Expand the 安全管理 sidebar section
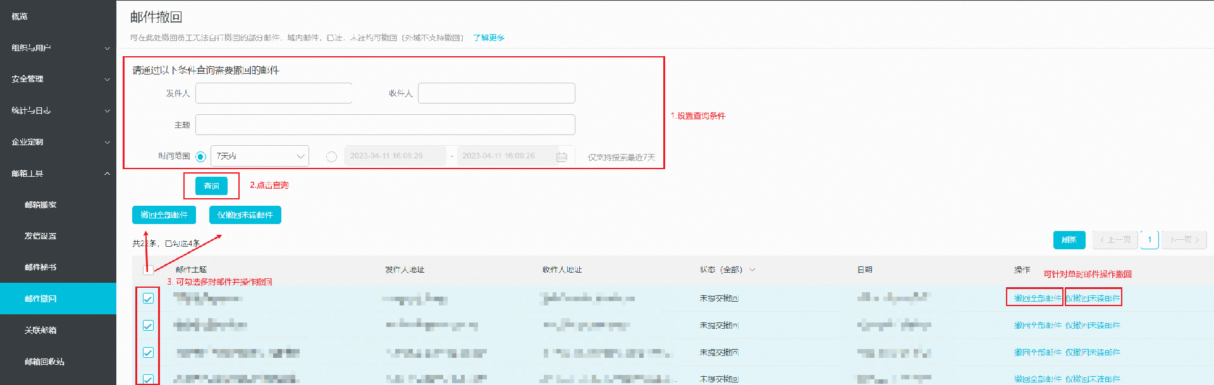The width and height of the screenshot is (1214, 385). coord(58,80)
